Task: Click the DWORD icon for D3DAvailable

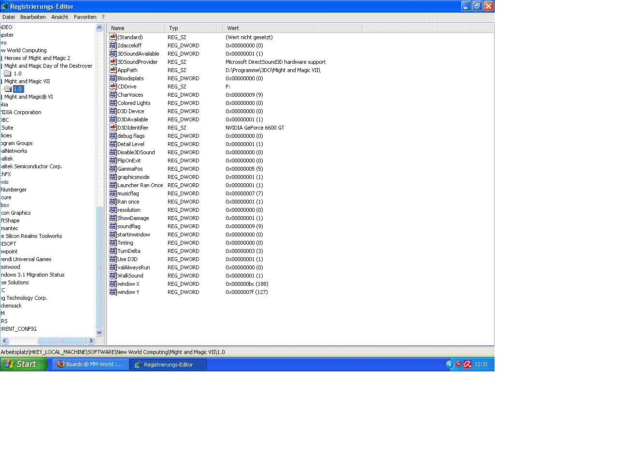Action: (x=113, y=119)
